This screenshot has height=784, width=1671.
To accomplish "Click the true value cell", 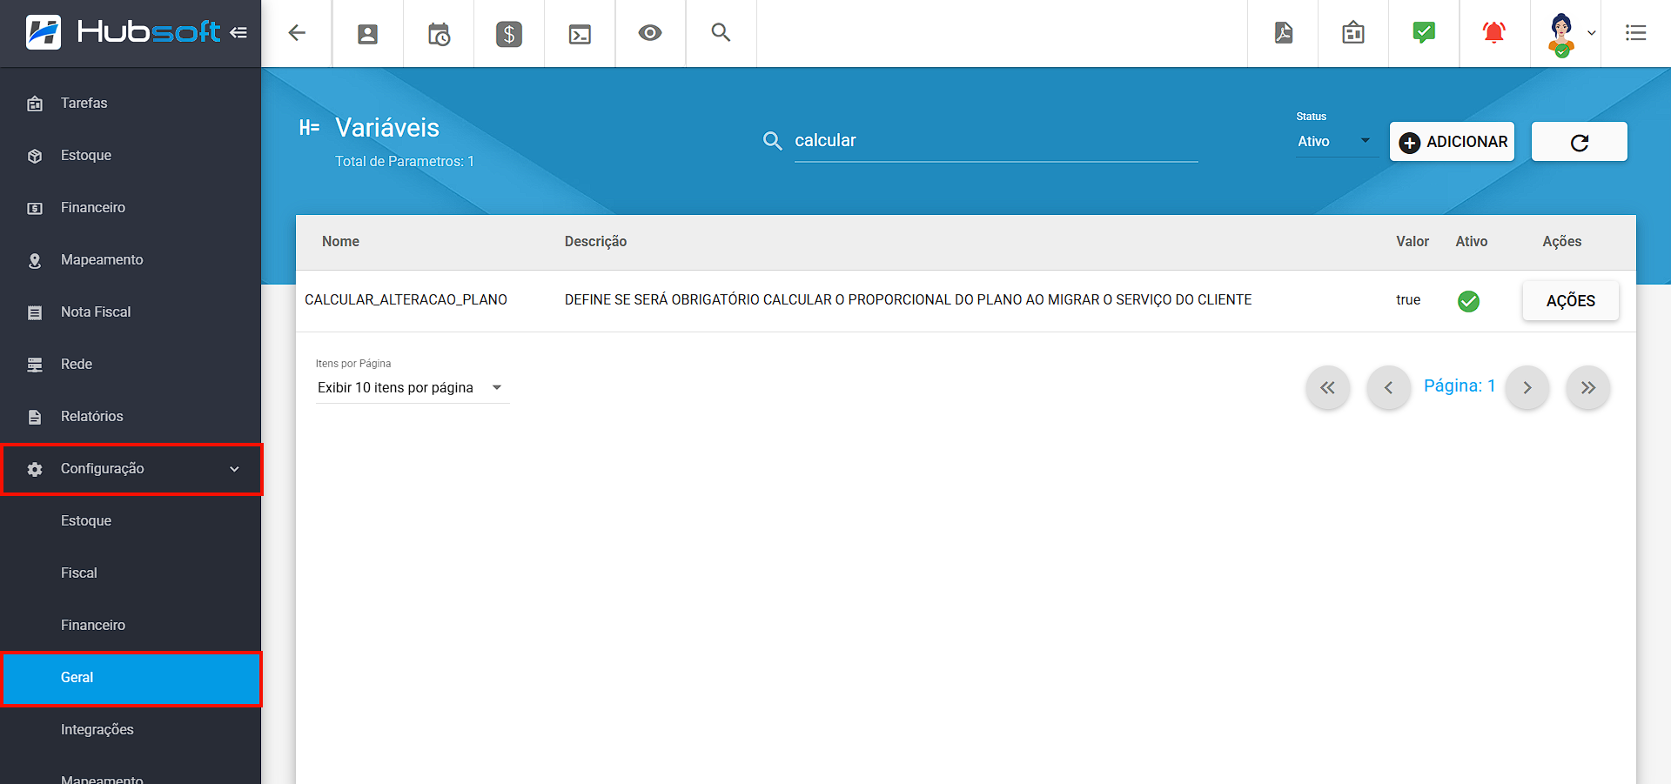I will point(1408,299).
